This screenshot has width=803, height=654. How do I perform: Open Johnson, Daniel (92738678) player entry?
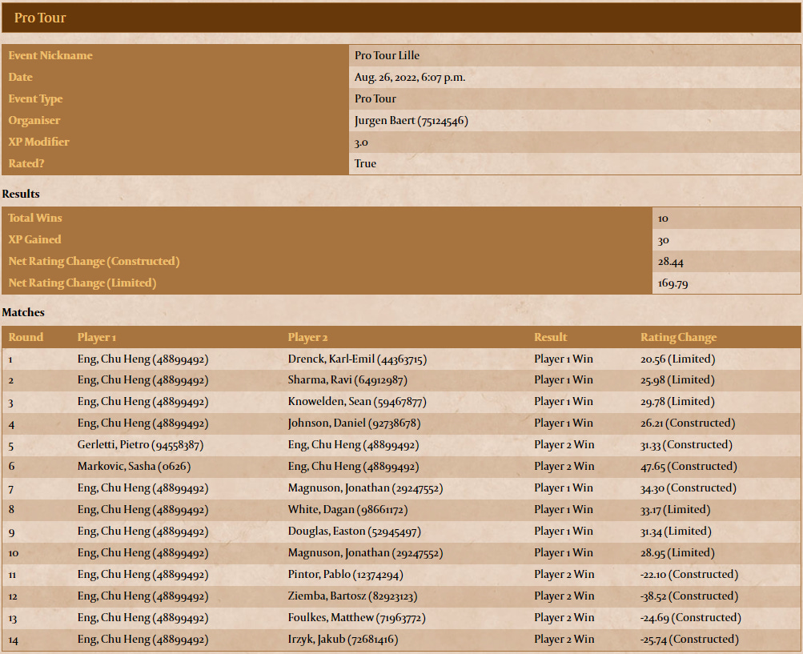(x=355, y=423)
